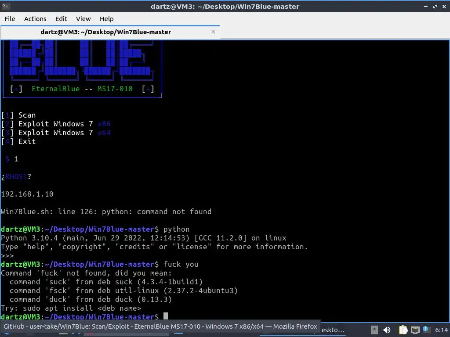
Task: Click the 'EternalBlue -- MS17-010' banner text
Action: (82, 89)
